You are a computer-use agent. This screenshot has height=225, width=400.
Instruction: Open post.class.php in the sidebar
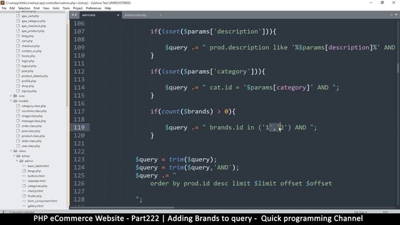[x=31, y=131]
